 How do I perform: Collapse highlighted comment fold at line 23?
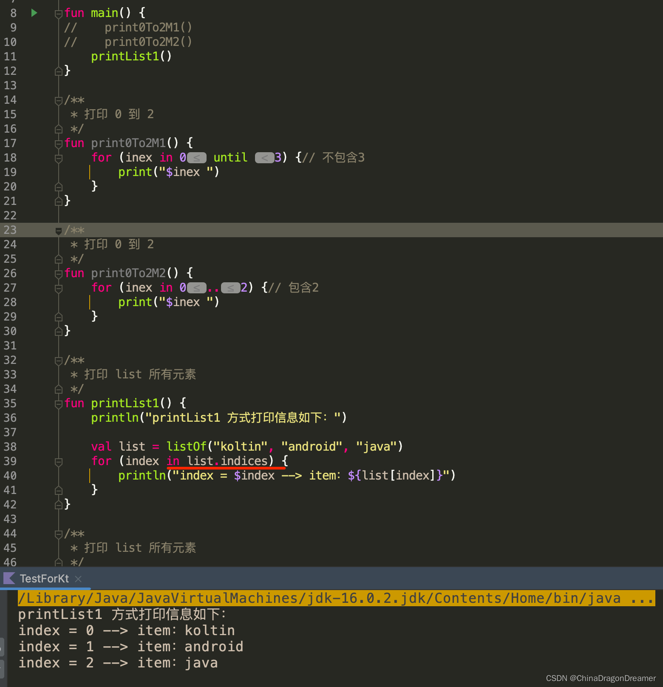[x=59, y=231]
